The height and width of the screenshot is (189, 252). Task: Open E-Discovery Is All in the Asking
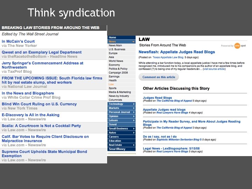point(30,115)
